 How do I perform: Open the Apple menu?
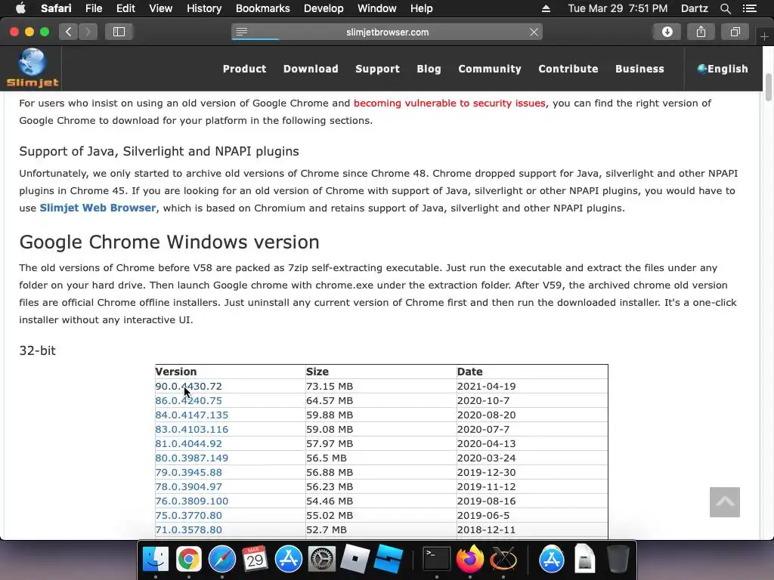click(20, 8)
